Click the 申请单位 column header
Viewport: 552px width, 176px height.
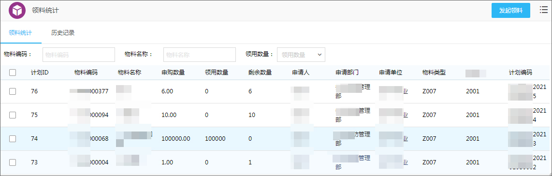point(391,73)
